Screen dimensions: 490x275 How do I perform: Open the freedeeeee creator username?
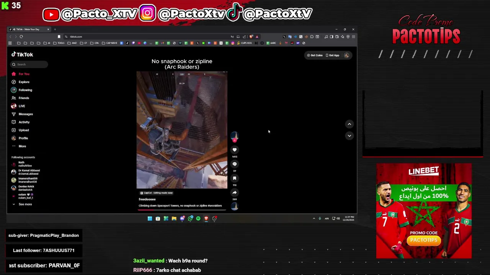(147, 199)
